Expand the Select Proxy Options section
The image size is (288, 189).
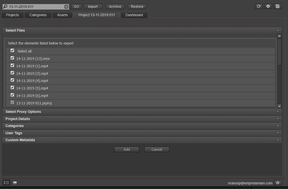pos(277,111)
